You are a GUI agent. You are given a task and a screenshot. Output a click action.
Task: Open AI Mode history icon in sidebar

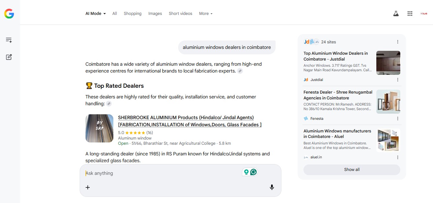9,40
